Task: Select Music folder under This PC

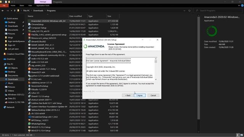Action: click(10, 83)
